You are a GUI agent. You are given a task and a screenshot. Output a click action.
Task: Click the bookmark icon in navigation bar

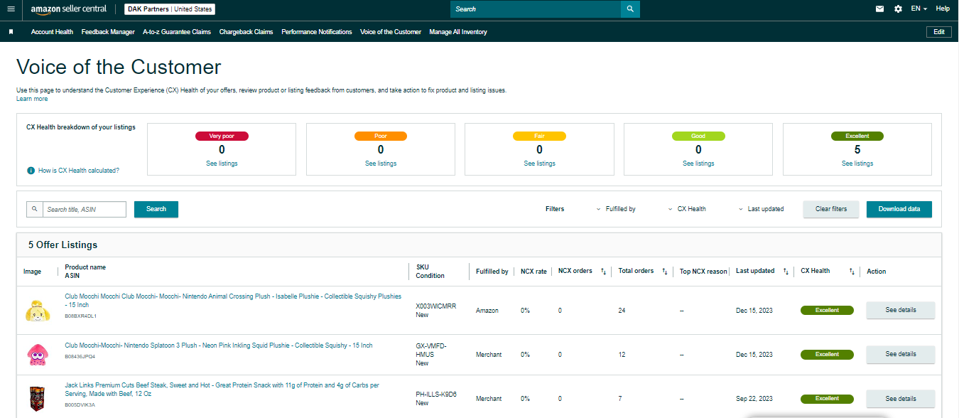(x=11, y=32)
